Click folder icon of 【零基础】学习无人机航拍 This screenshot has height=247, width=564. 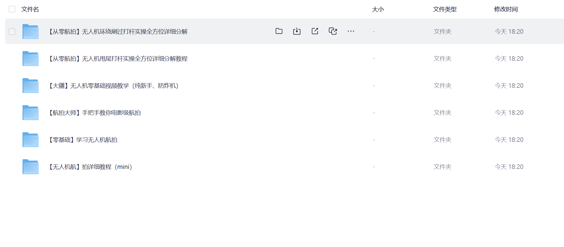31,140
